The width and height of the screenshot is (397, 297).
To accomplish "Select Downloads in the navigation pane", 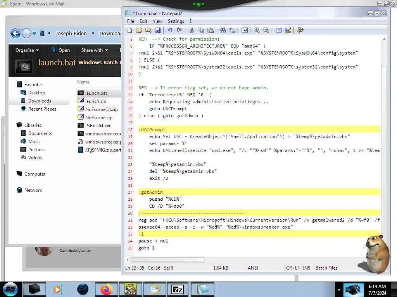I will coord(40,101).
